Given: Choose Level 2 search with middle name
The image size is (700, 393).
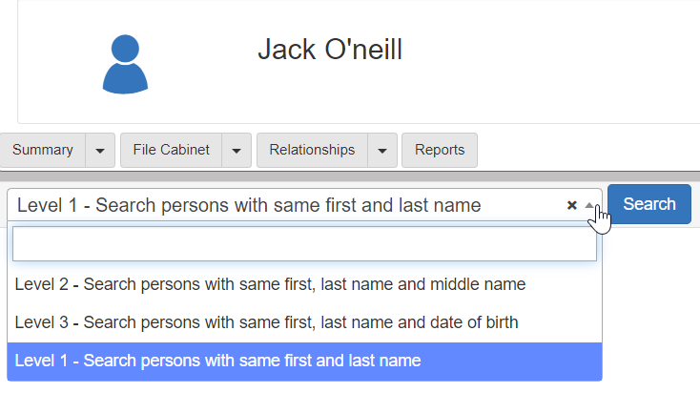Looking at the screenshot, I should coord(270,284).
